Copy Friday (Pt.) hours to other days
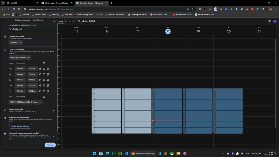This screenshot has width=279, height=157. click(x=48, y=91)
